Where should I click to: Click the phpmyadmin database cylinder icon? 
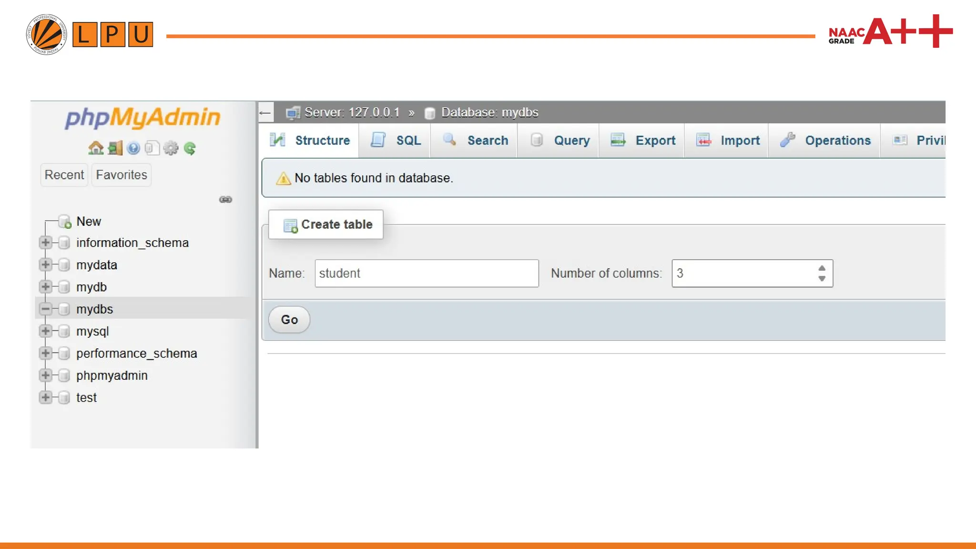[64, 376]
